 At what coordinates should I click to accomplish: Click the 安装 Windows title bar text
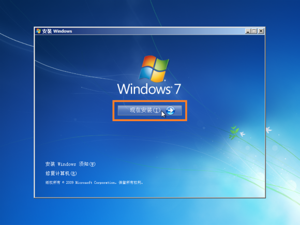click(x=57, y=31)
